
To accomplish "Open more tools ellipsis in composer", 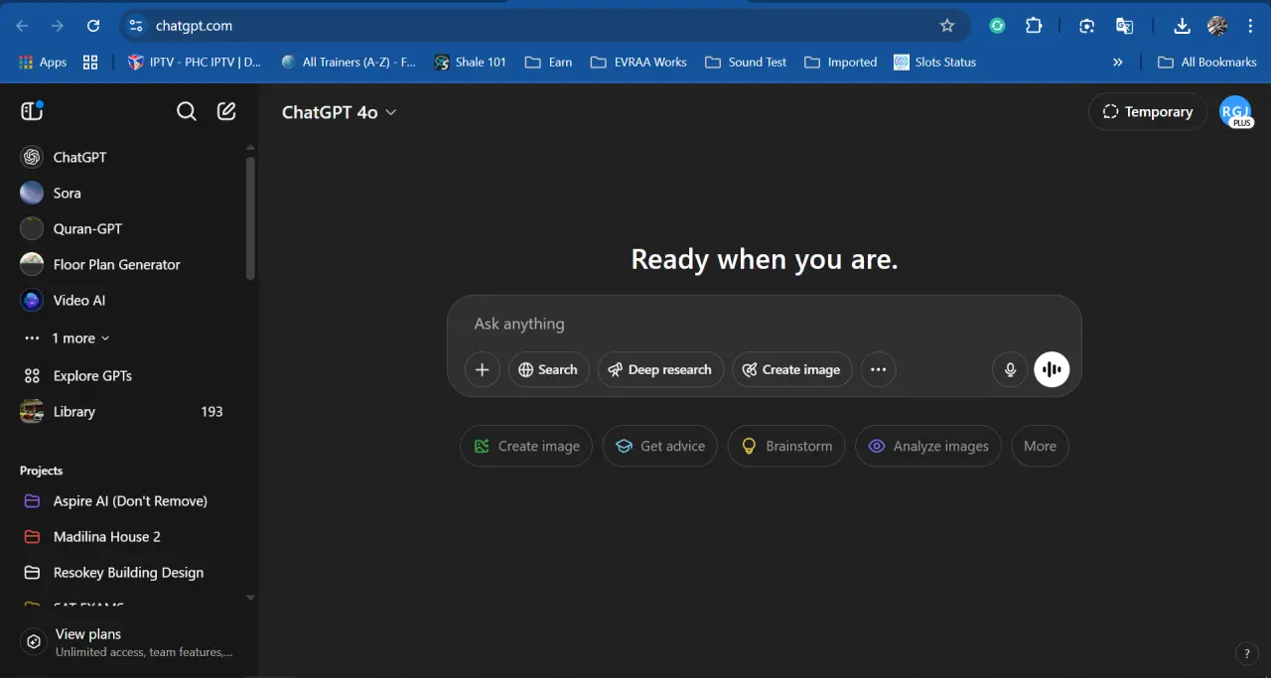I will (878, 369).
